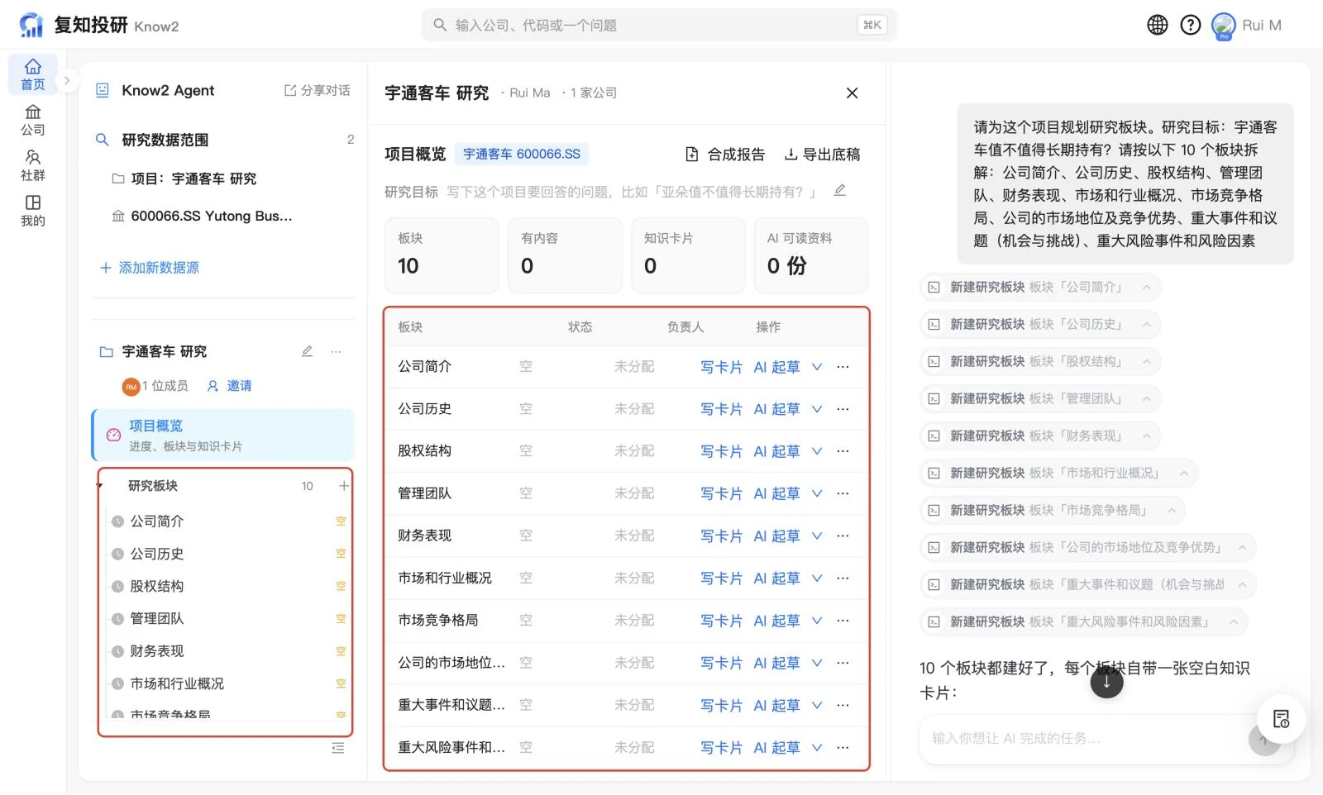Select 600066.SS Yutong Bus data source
This screenshot has height=795, width=1323.
pyautogui.click(x=203, y=216)
